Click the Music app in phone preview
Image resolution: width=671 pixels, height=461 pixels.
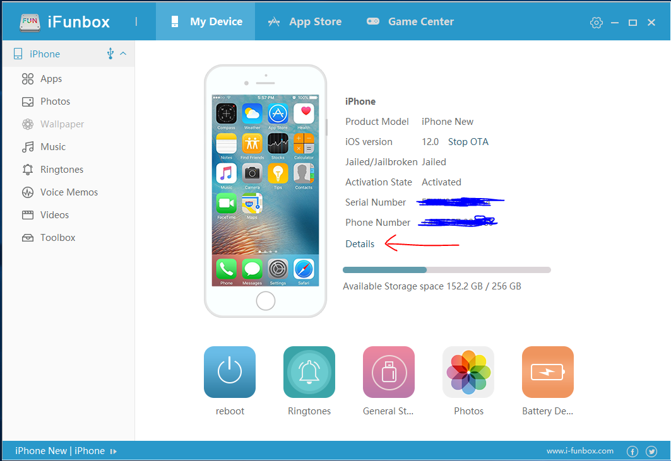(x=227, y=173)
